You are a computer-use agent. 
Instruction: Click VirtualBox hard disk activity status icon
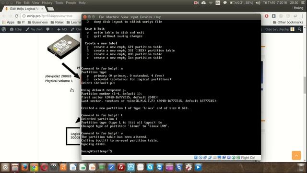196,158
